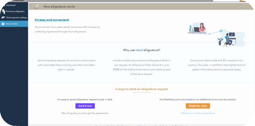Click the Watch the video button
255x126 pixels.
coord(198,106)
